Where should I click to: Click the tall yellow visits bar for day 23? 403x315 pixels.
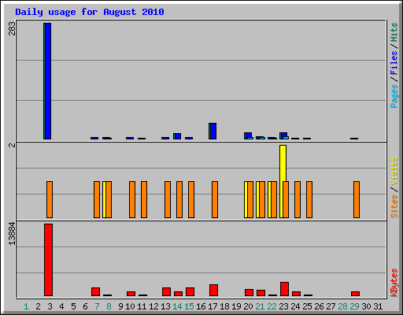(283, 163)
